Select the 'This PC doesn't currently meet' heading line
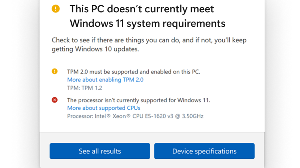The height and width of the screenshot is (168, 300). coord(142,9)
